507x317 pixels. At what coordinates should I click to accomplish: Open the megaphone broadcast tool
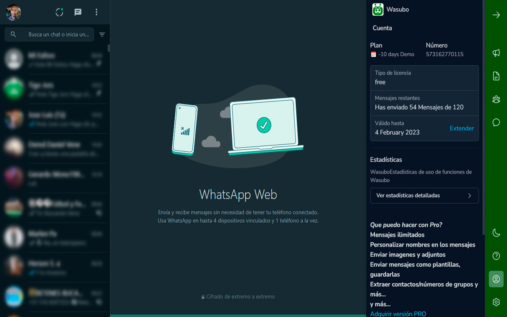point(496,53)
